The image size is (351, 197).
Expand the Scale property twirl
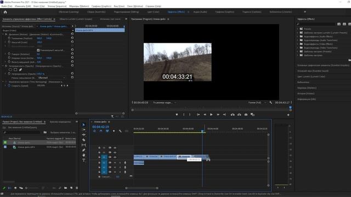coord(5,42)
